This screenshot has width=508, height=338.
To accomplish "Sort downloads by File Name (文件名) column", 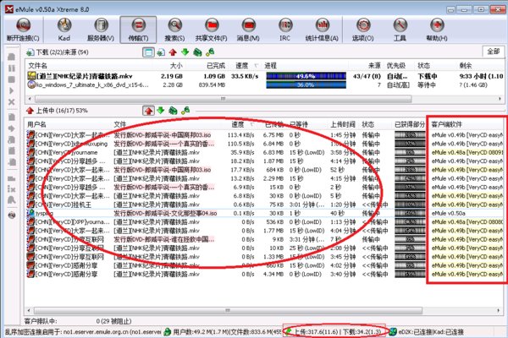I will click(x=37, y=66).
